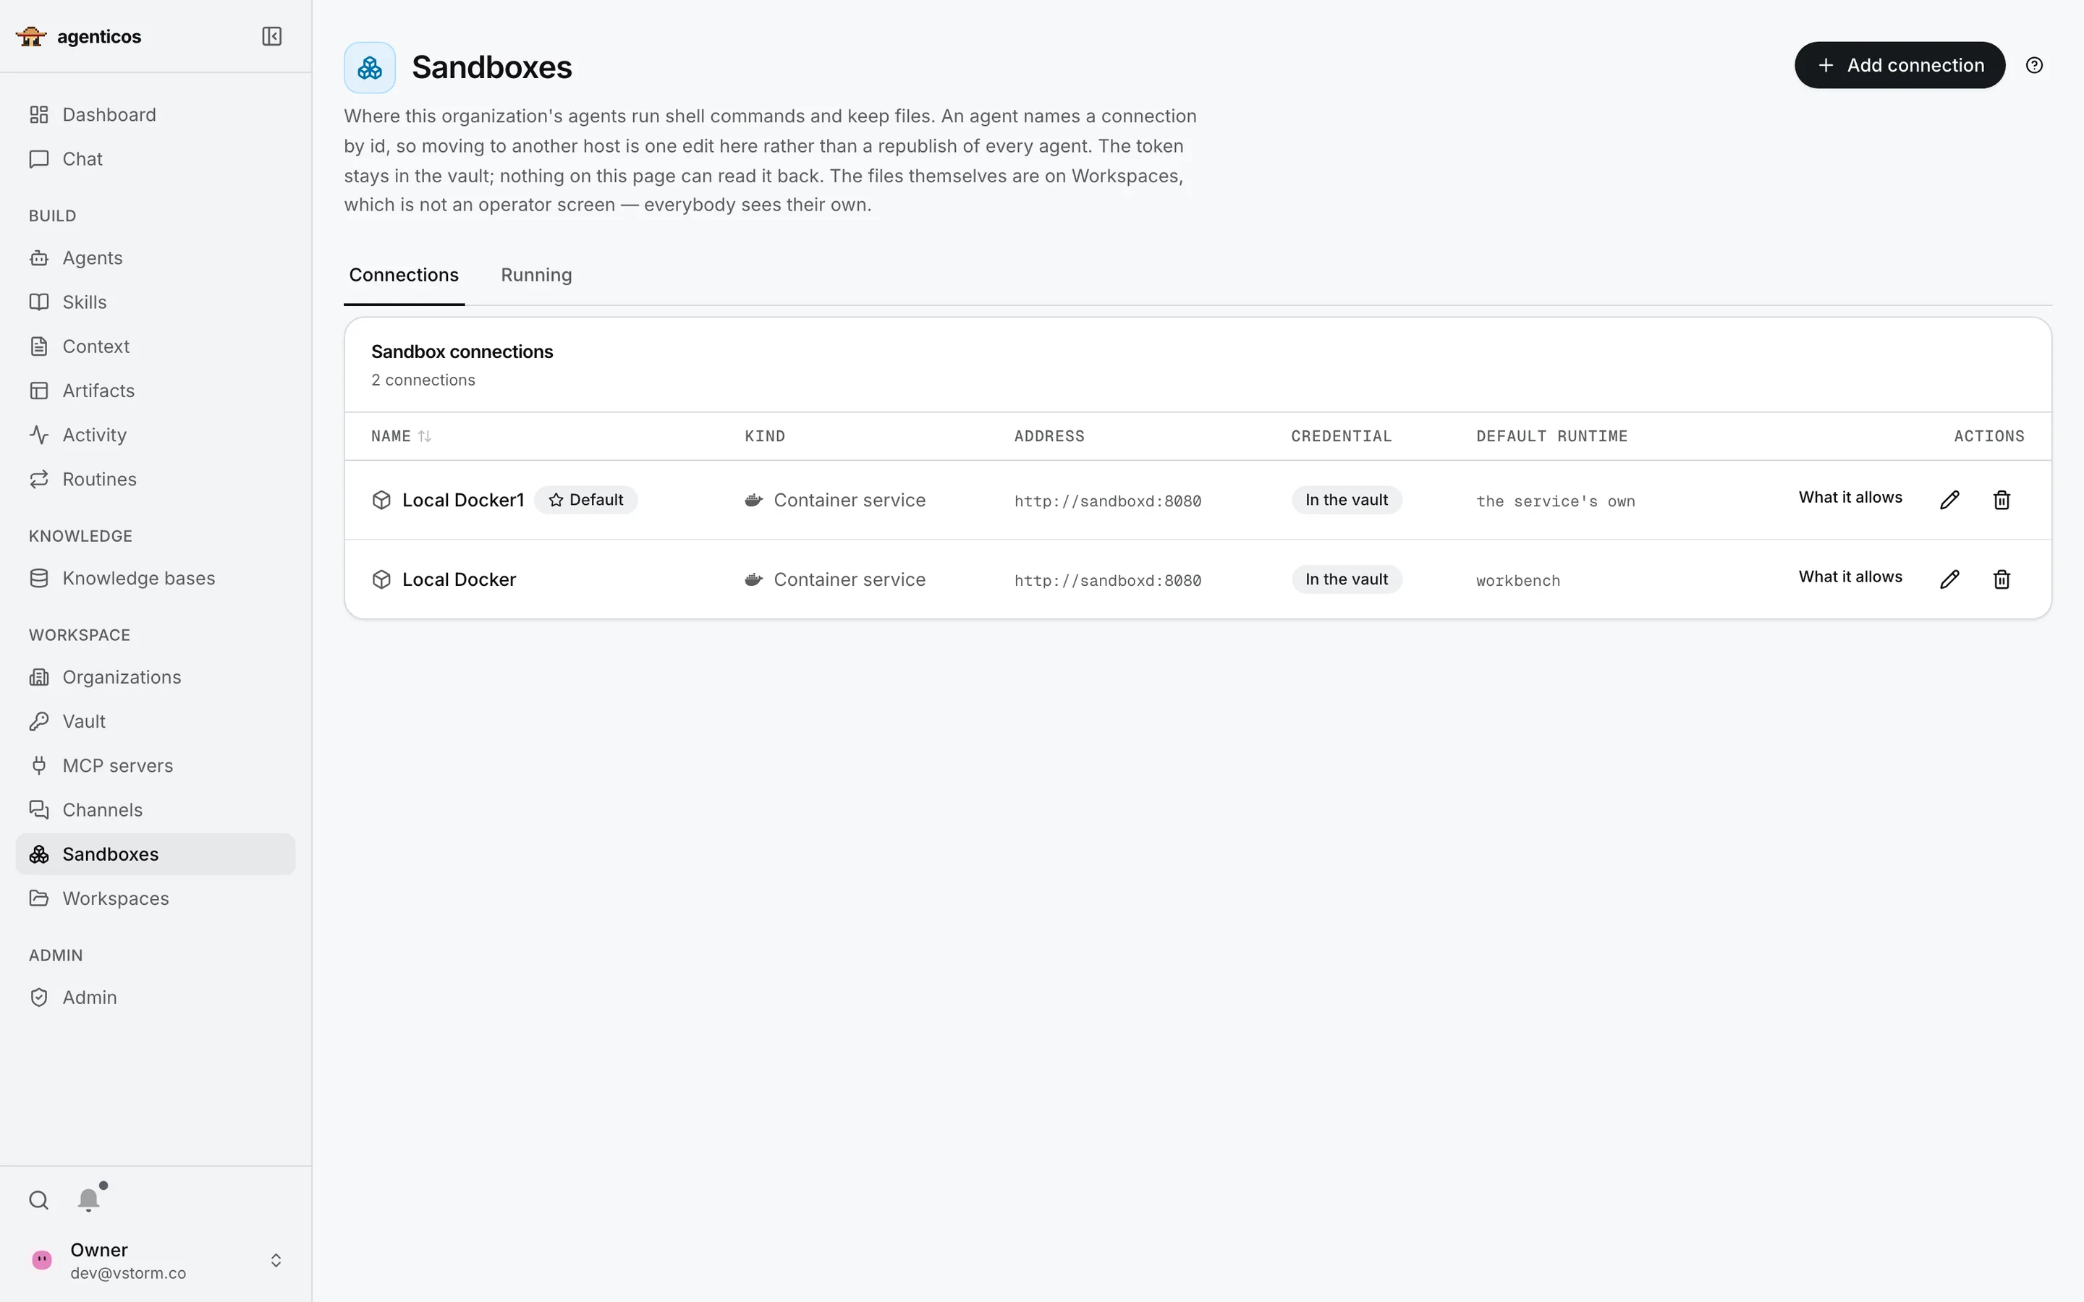Show What it allows for Local Docker1
Viewport: 2084px width, 1302px height.
coord(1850,498)
